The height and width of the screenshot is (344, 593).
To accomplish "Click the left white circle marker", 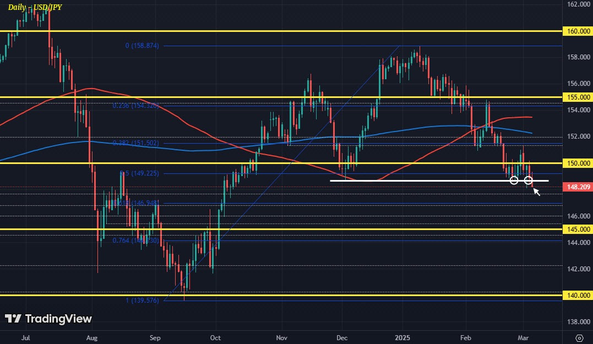I will pyautogui.click(x=514, y=181).
